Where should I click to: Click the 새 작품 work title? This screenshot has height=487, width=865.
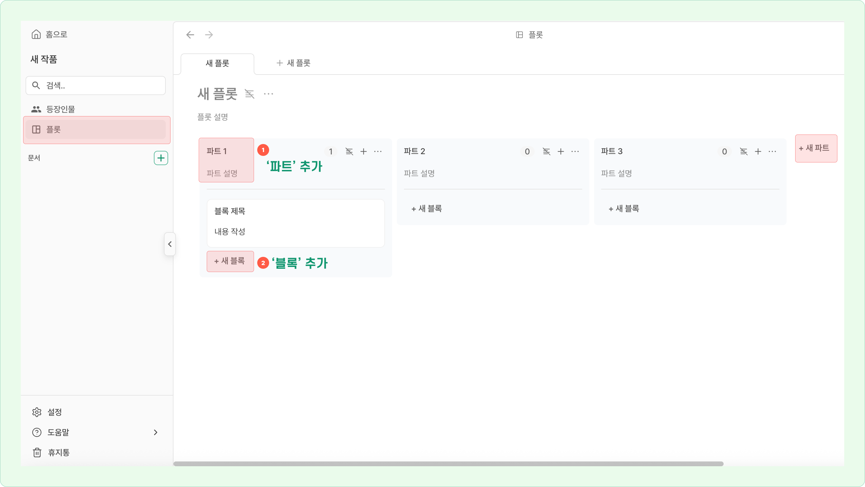click(44, 59)
